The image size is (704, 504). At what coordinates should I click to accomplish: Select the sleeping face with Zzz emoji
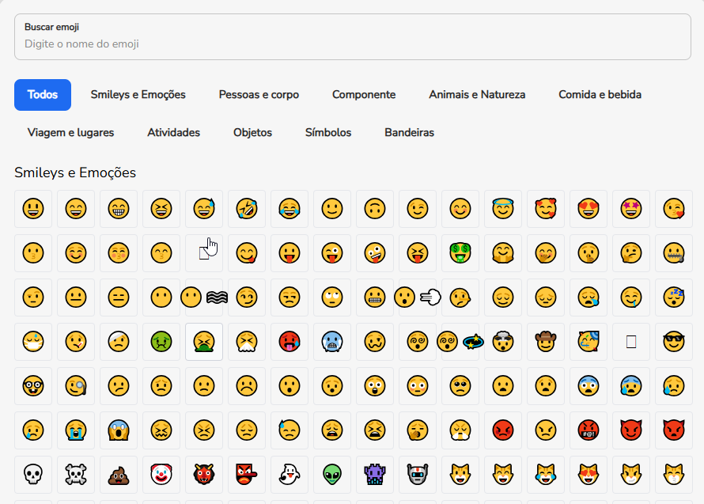pos(674,297)
